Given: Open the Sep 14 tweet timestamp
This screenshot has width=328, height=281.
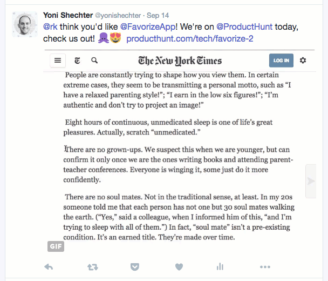Looking at the screenshot, I should [158, 15].
